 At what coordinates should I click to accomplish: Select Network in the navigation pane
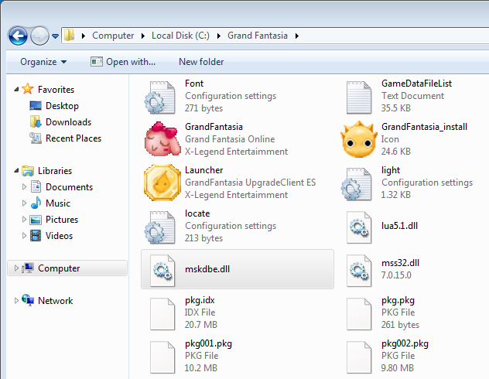coord(55,301)
